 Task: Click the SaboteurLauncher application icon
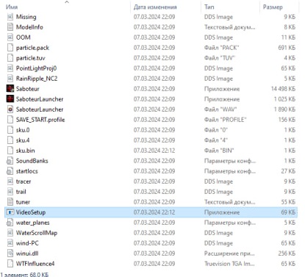10,99
